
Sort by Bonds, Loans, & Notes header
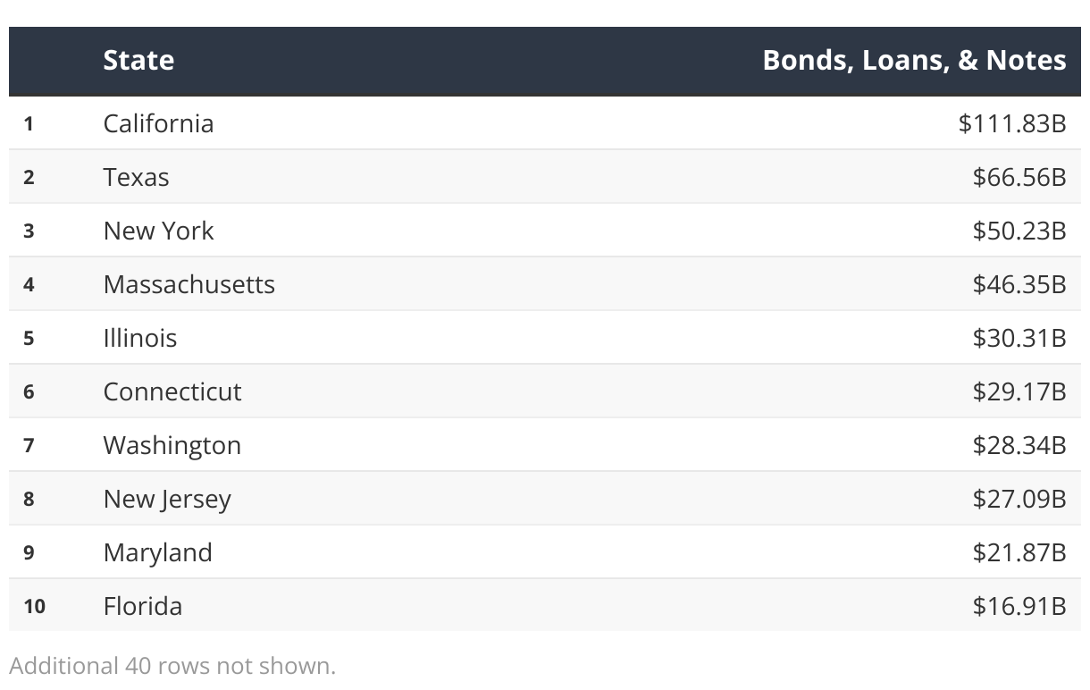click(x=914, y=61)
